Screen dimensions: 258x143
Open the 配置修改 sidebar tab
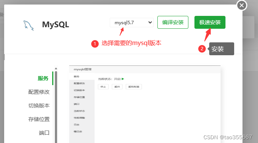39,92
